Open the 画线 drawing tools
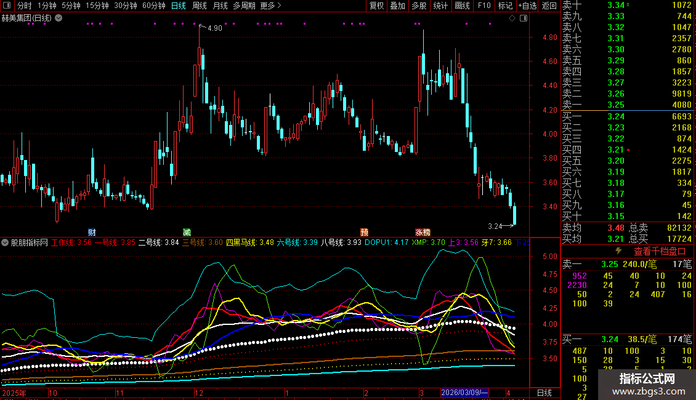696x400 pixels. [x=462, y=6]
